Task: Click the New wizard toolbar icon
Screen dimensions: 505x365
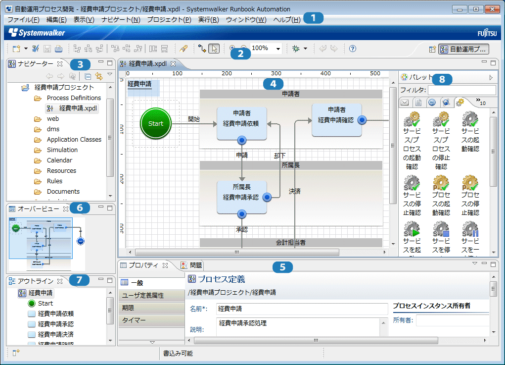Action: 16,49
